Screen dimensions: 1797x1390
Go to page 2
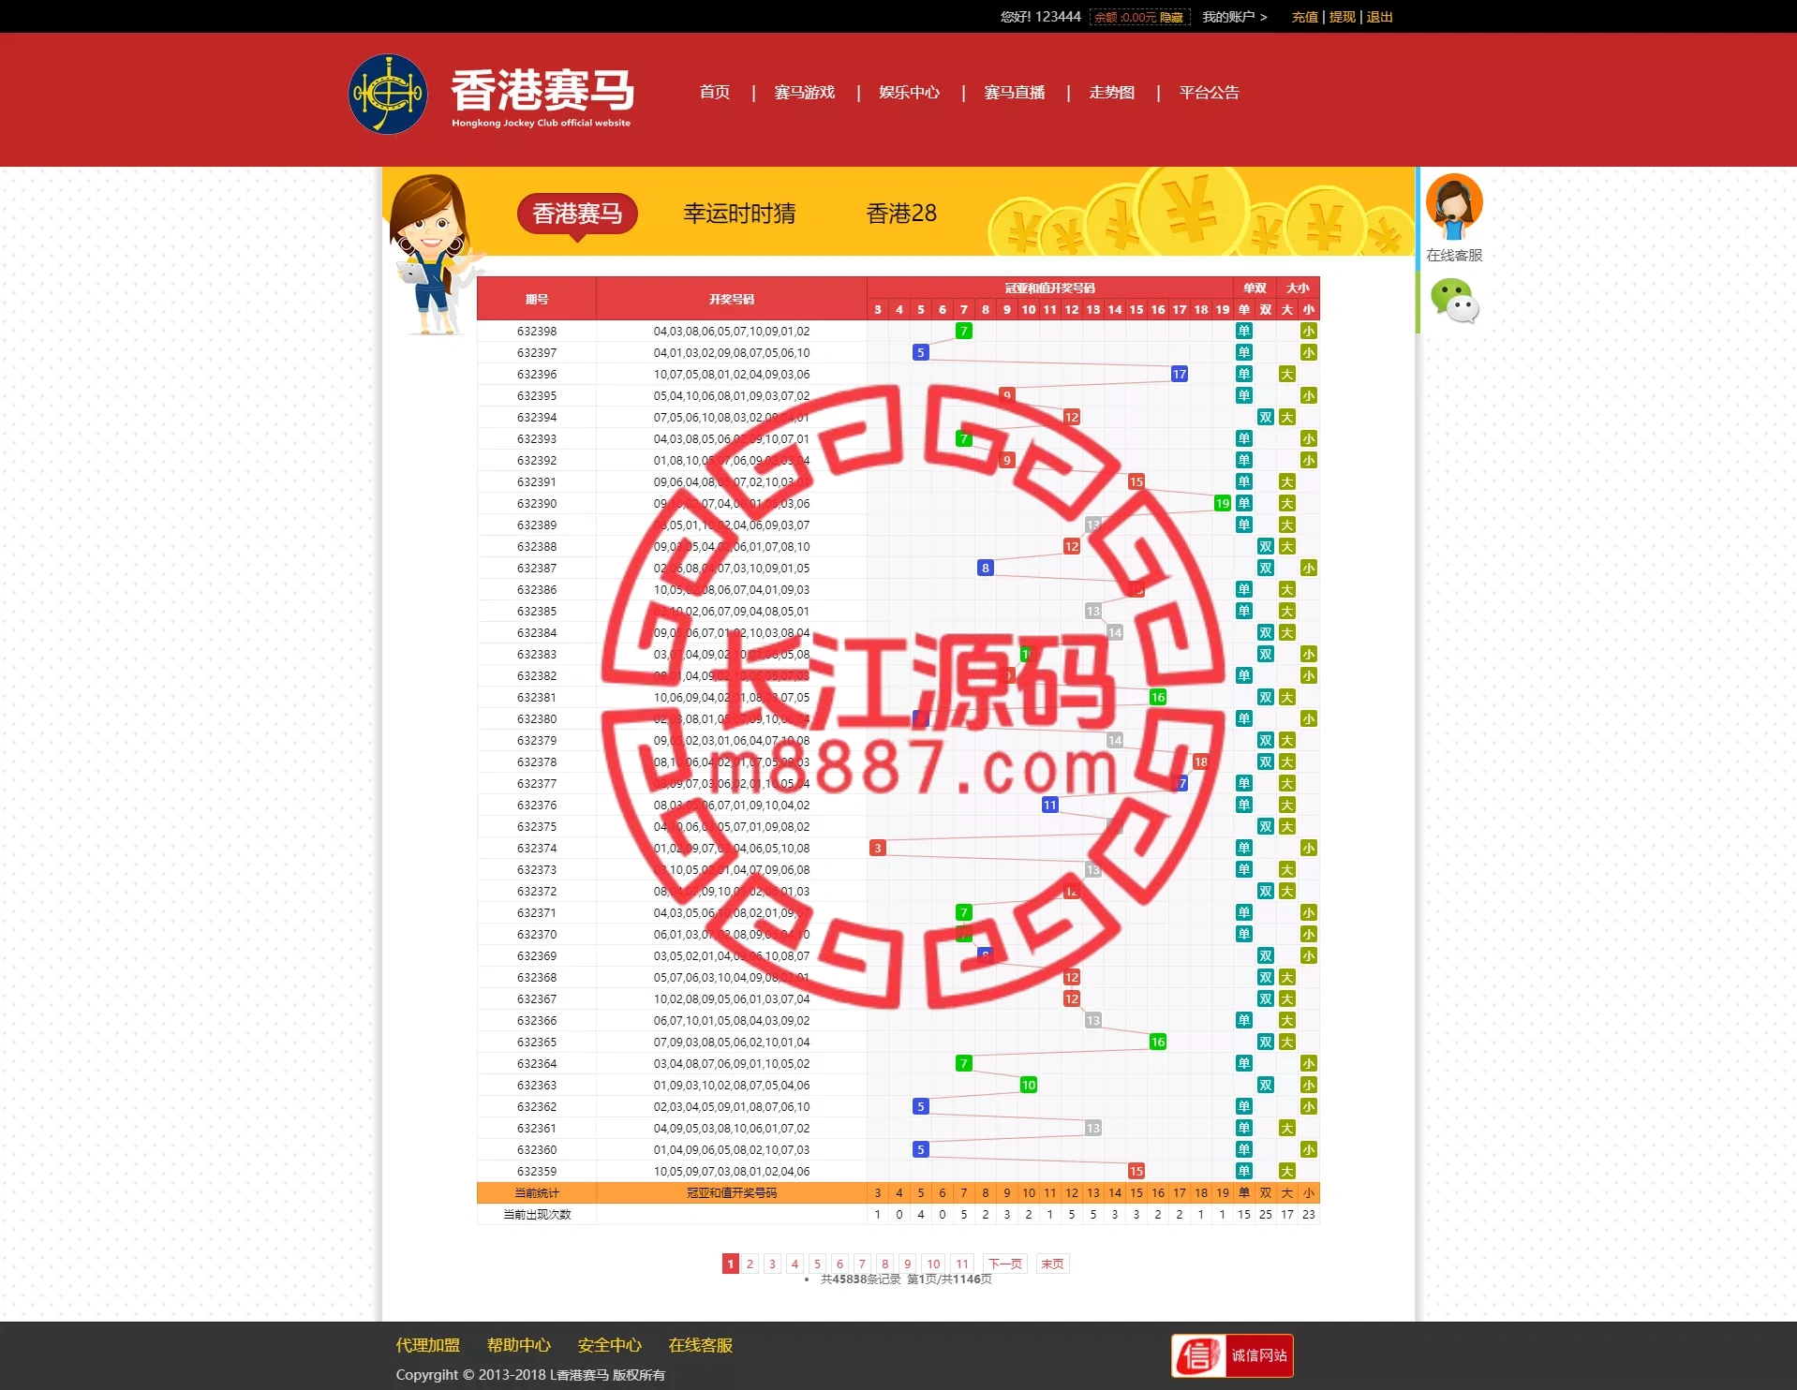click(x=750, y=1264)
